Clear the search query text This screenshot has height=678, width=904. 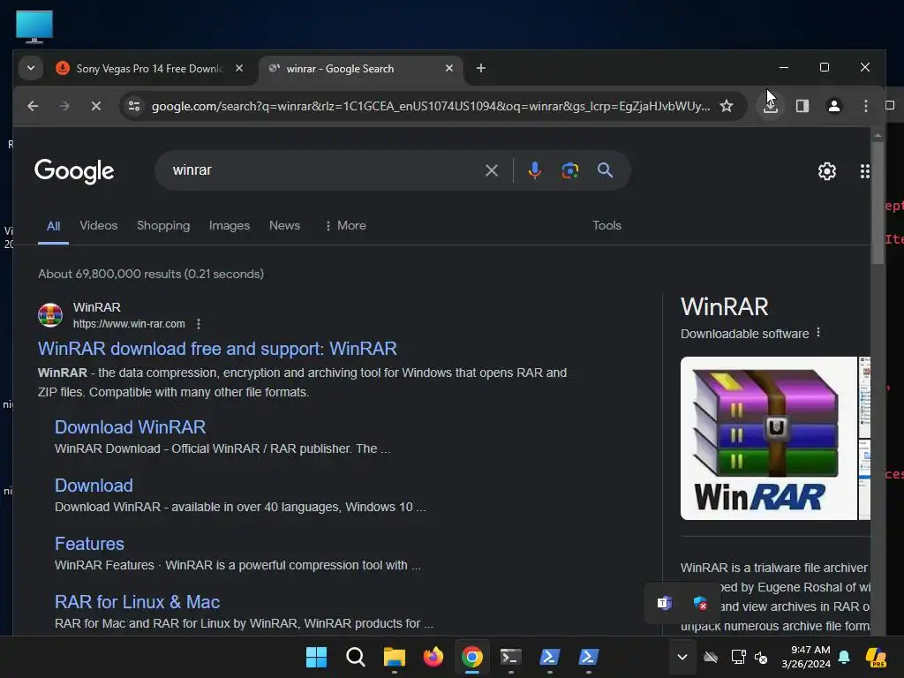pos(491,170)
